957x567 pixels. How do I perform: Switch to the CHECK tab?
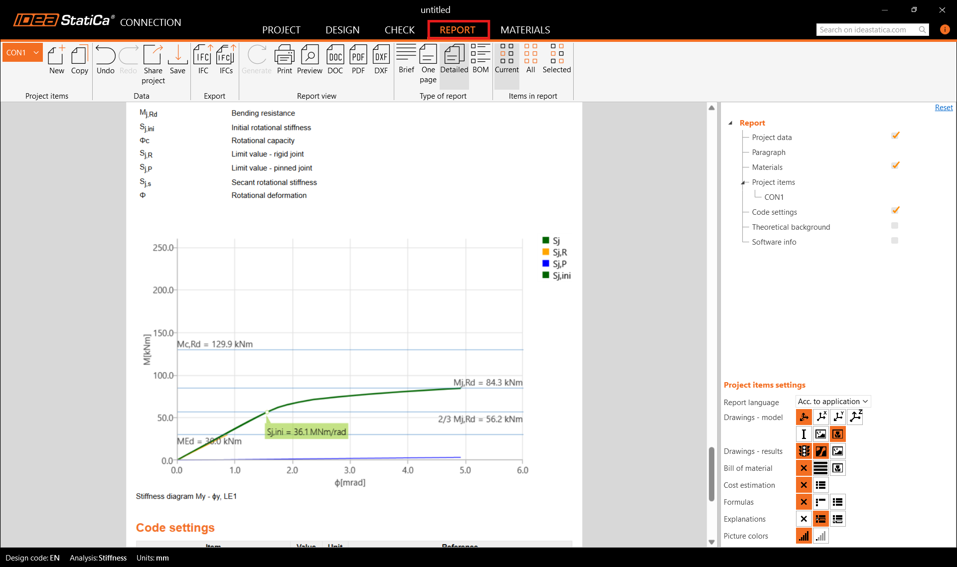pyautogui.click(x=399, y=30)
